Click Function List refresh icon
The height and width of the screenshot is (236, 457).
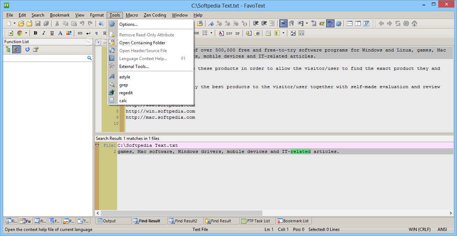[x=27, y=50]
